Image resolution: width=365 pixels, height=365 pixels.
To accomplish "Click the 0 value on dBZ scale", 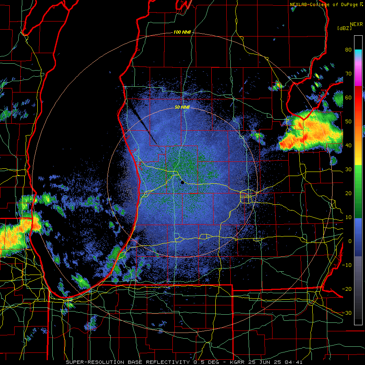I will 350,241.
